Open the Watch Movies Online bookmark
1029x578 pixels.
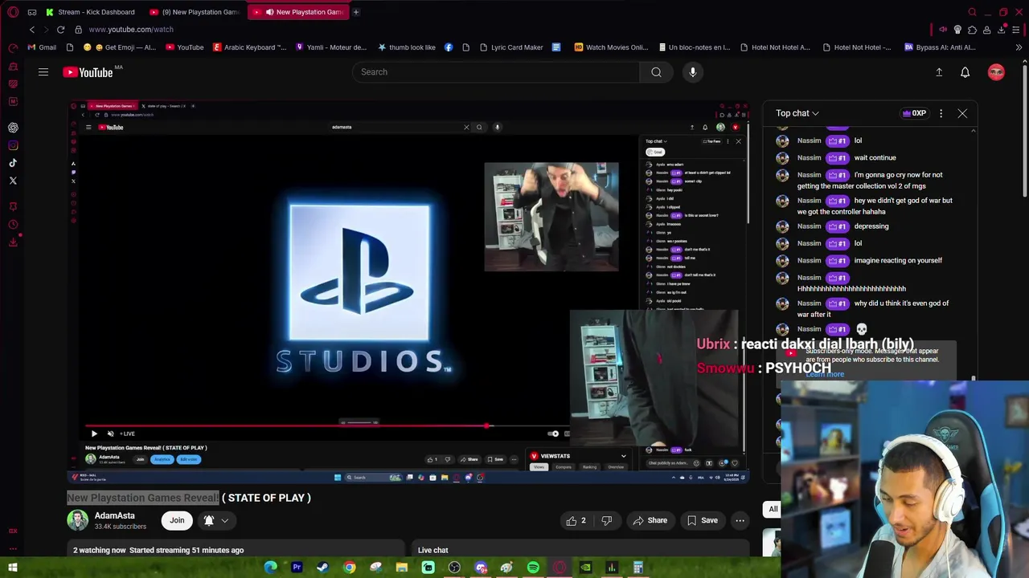tap(613, 47)
